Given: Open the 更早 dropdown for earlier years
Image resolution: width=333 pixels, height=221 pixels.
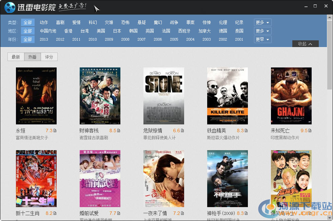Looking at the screenshot, I should click(x=262, y=39).
